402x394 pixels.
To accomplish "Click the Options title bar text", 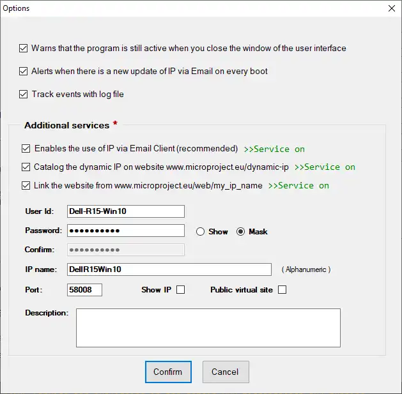I will coord(17,8).
